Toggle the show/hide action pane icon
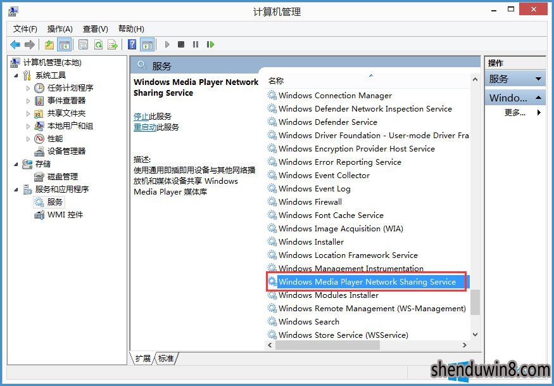 (147, 44)
